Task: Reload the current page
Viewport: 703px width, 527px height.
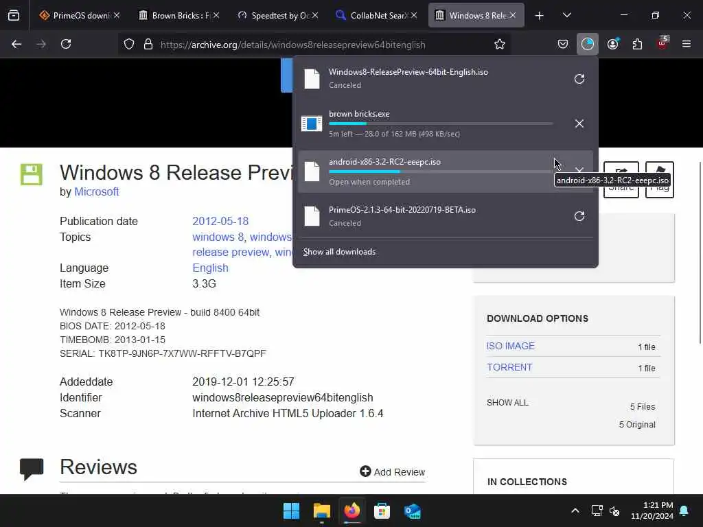Action: pyautogui.click(x=66, y=44)
